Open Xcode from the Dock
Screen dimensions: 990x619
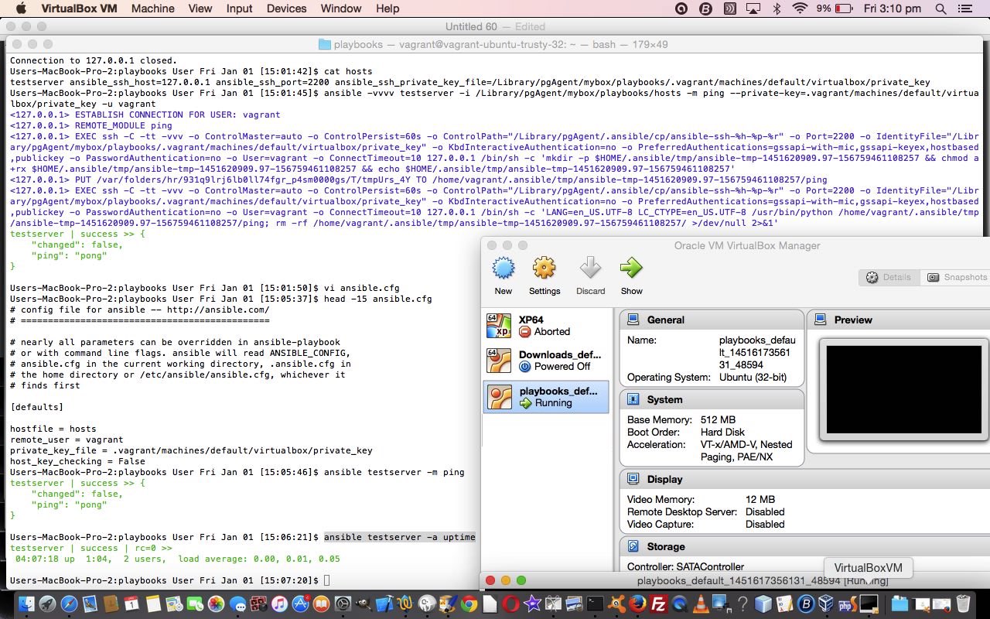[x=384, y=604]
